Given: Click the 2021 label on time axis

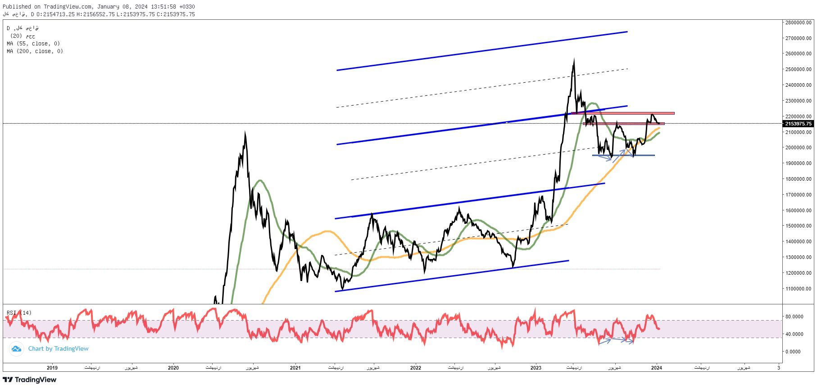Looking at the screenshot, I should coord(295,368).
